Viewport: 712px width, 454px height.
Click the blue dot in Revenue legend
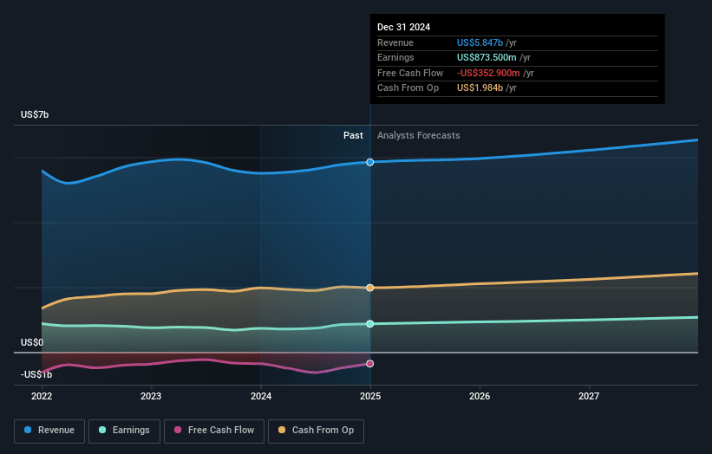tap(28, 430)
